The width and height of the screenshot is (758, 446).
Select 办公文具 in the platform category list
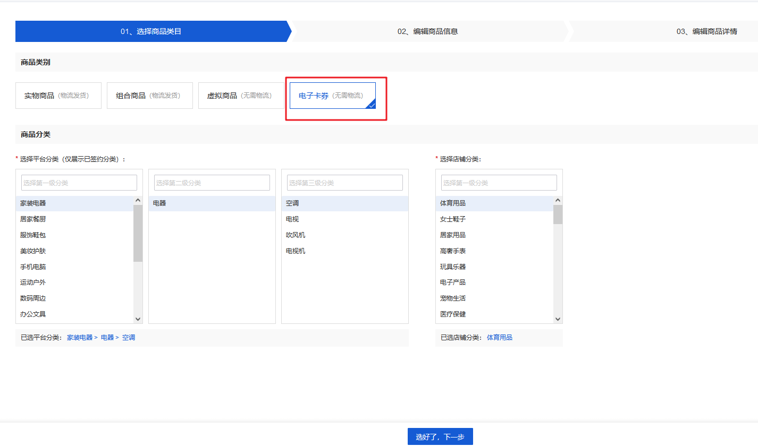coord(74,314)
